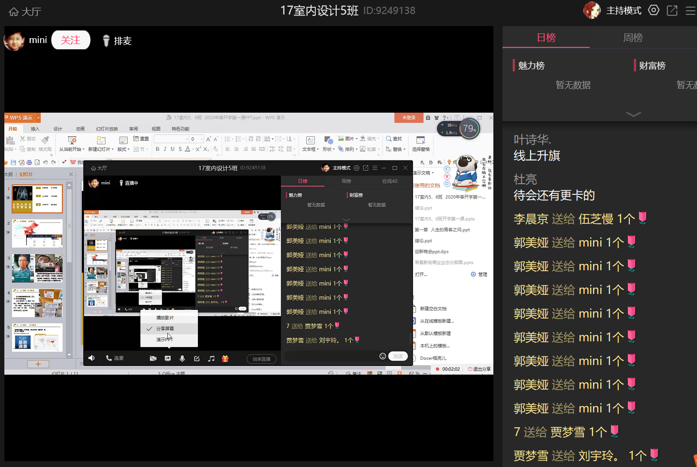Image resolution: width=697 pixels, height=467 pixels.
Task: Click the room title 17室内设计5班
Action: coord(319,11)
